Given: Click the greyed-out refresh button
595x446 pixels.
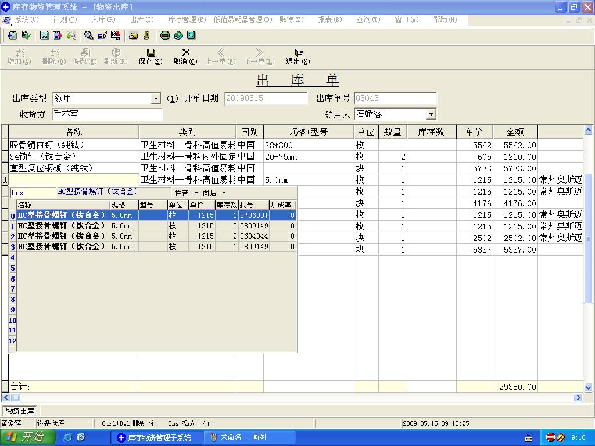Looking at the screenshot, I should [x=116, y=56].
